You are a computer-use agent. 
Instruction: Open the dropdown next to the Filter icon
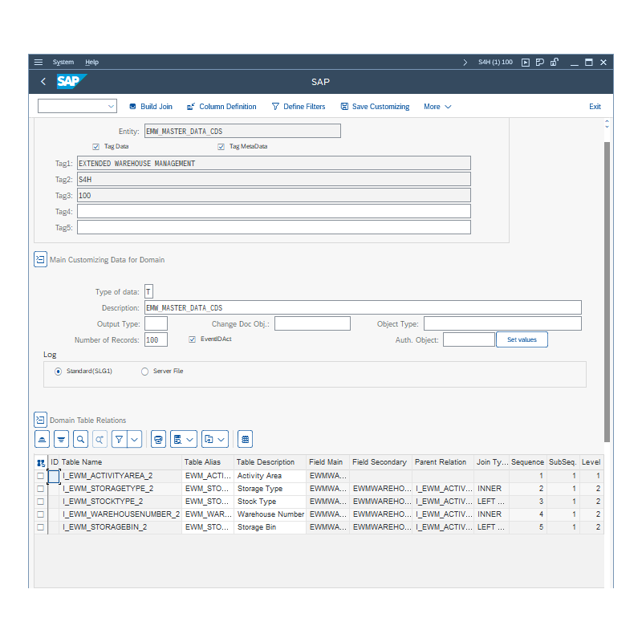(134, 439)
